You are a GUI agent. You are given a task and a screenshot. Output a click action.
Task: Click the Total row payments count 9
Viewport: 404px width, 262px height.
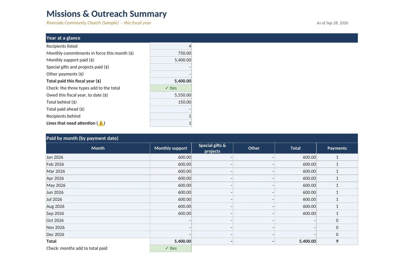[337, 241]
